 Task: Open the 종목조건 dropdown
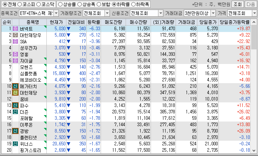[x=56, y=13]
